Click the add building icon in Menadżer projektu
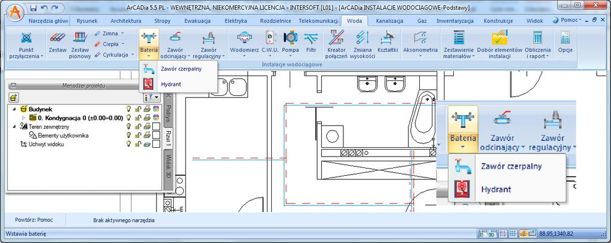Viewport: 611px width, 243px height. 14,97
